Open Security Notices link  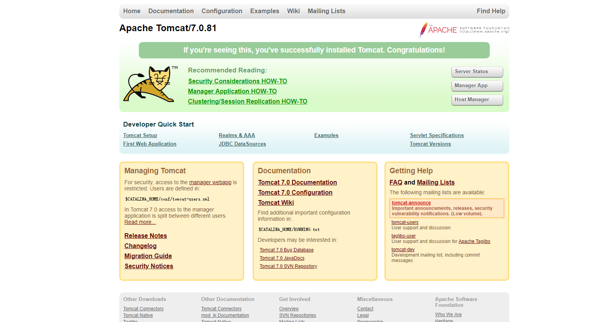click(149, 266)
